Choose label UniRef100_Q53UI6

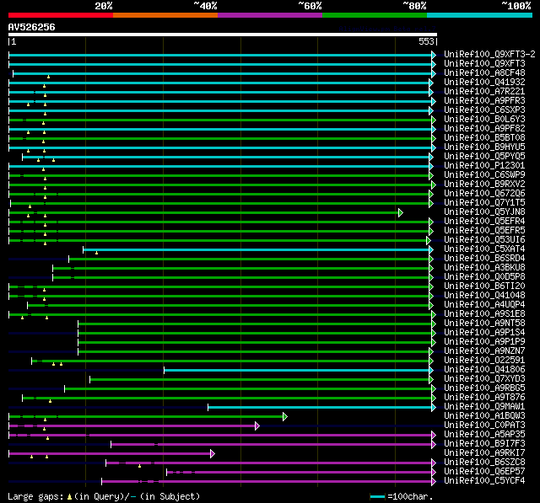(x=484, y=240)
